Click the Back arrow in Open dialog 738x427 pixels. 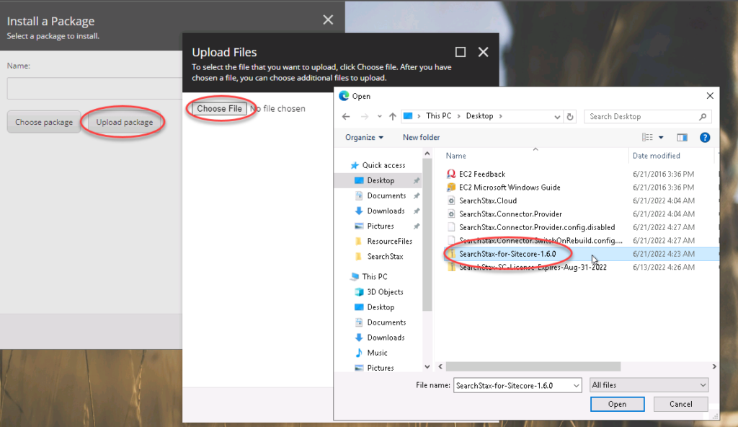[x=346, y=116]
